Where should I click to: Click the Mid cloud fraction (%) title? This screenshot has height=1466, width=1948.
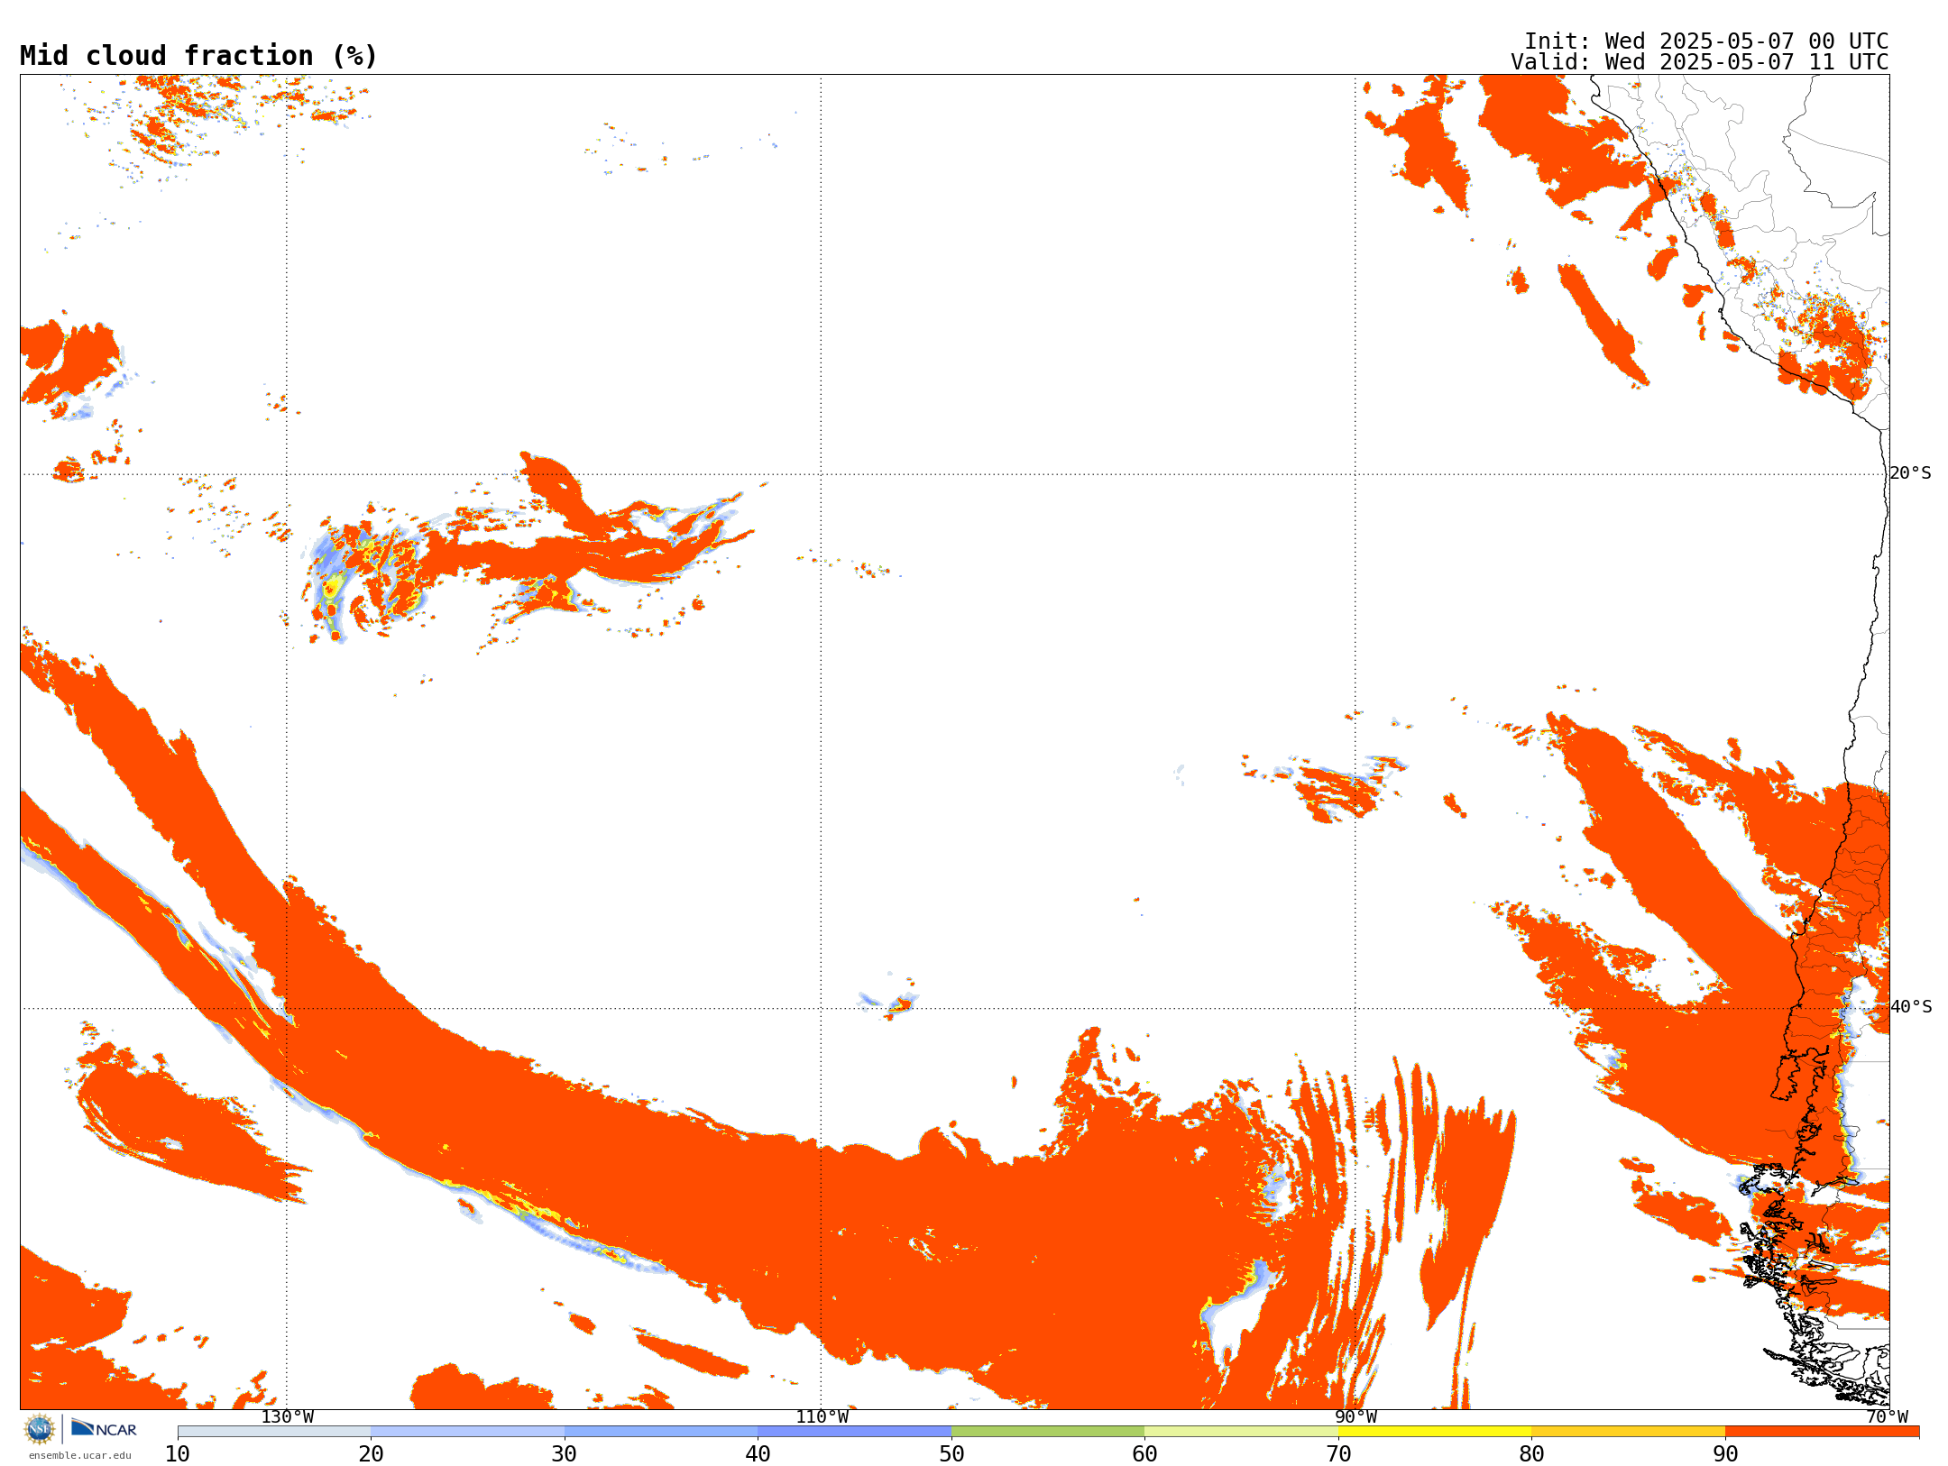(x=198, y=56)
